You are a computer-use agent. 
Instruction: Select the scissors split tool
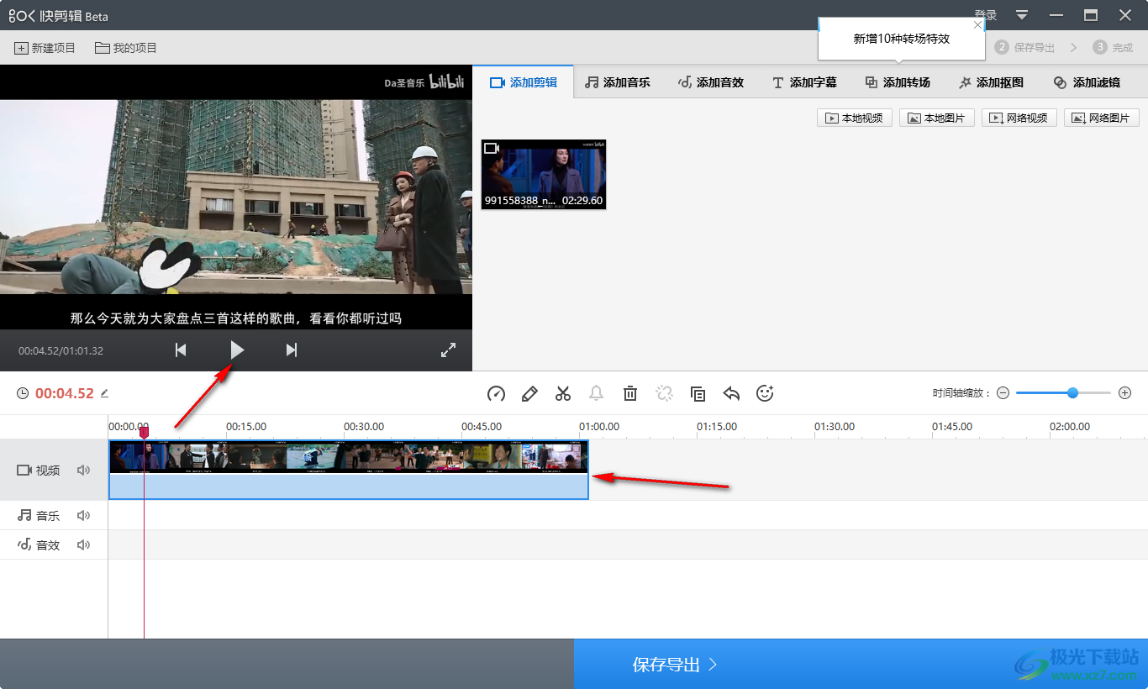pyautogui.click(x=563, y=393)
